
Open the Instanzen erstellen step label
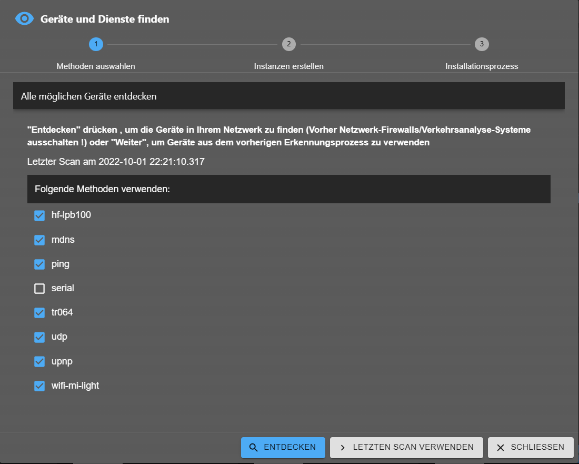pyautogui.click(x=288, y=66)
